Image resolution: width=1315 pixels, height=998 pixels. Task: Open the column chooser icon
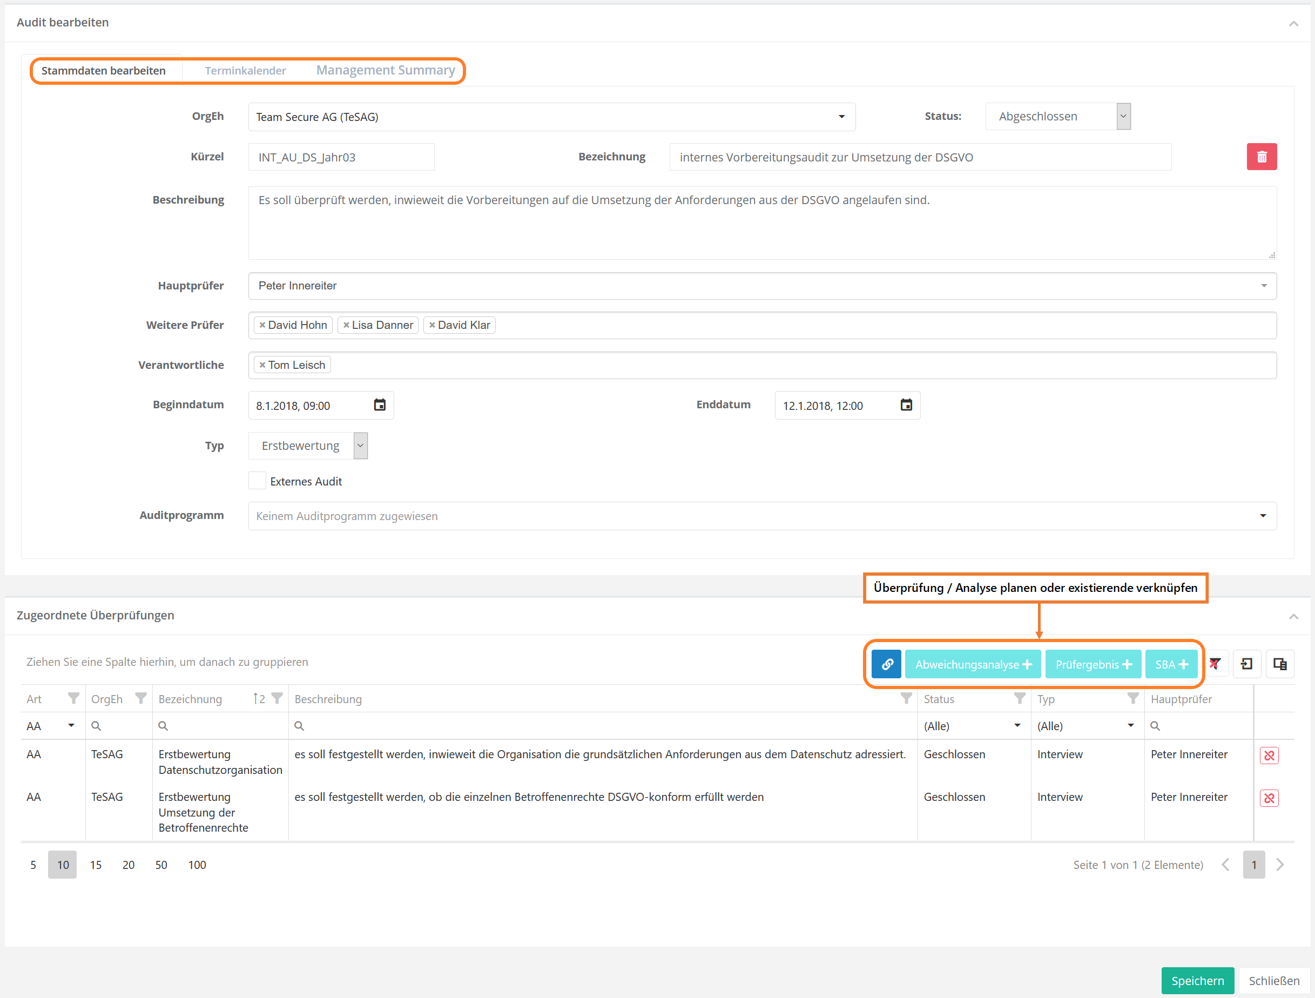[x=1279, y=664]
